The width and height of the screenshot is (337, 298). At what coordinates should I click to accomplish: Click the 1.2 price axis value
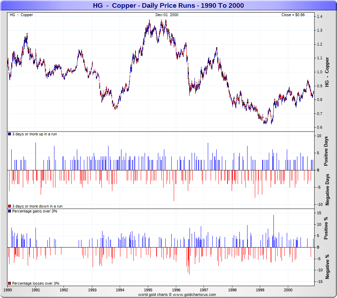tap(319, 44)
